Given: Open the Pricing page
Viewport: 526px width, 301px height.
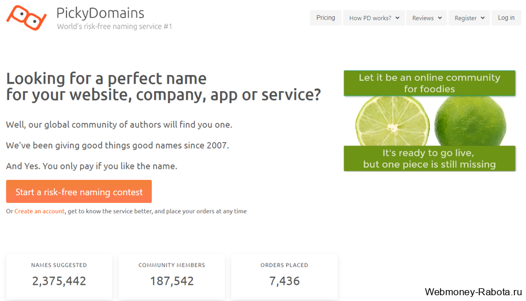Looking at the screenshot, I should click(326, 18).
